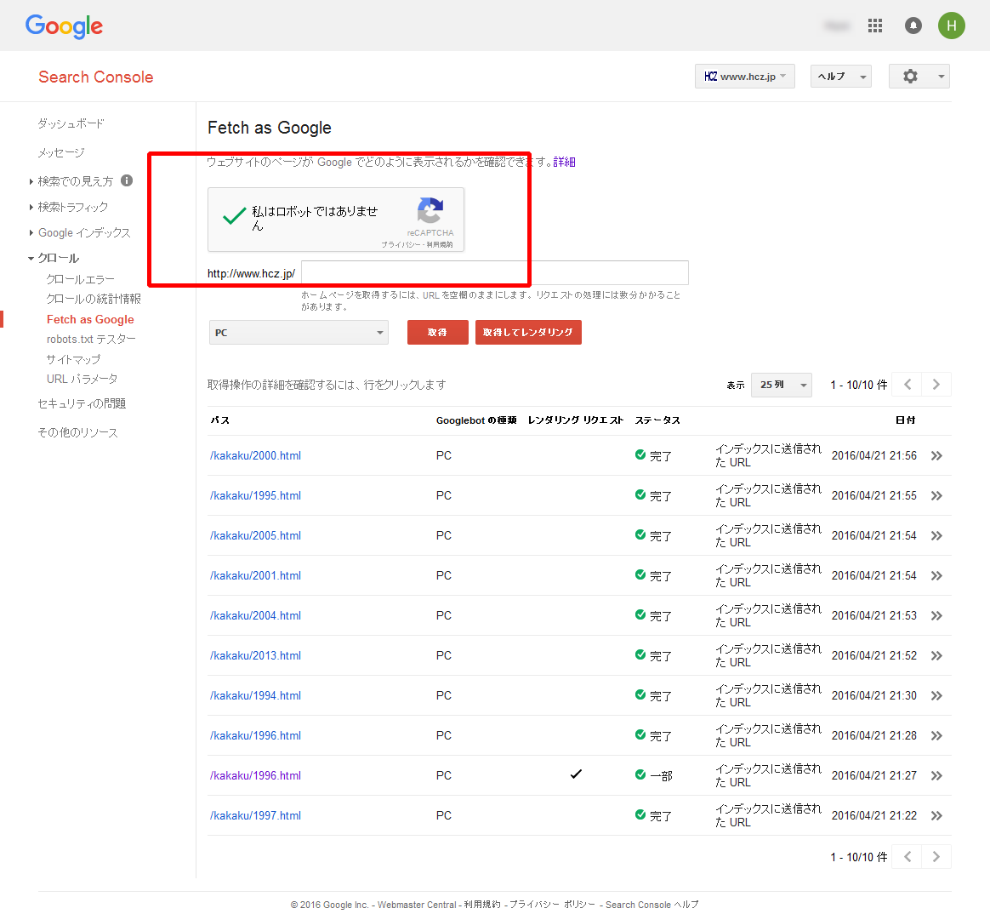Screen dimensions: 990x914
Task: Go to previous page below the table
Action: [907, 856]
